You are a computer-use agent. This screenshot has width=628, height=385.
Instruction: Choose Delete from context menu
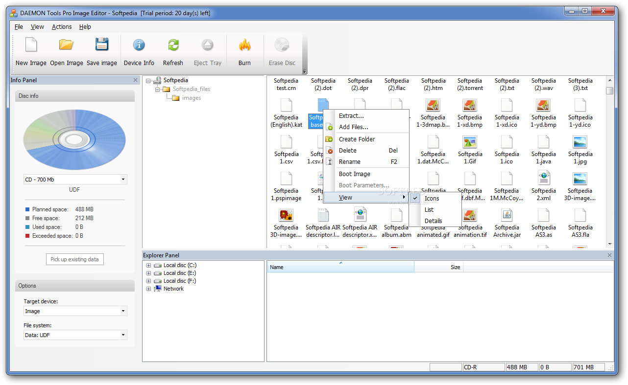point(366,151)
